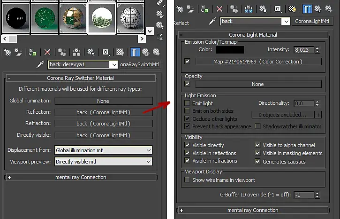
Task: Open Viewport preview dropdown
Action: (104, 162)
